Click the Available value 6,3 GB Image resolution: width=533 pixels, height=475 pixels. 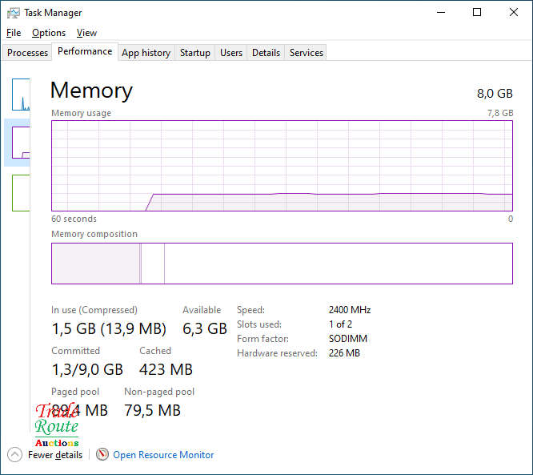(205, 328)
